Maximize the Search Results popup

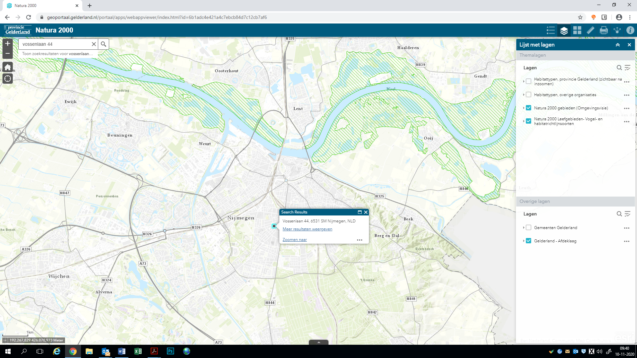[360, 212]
